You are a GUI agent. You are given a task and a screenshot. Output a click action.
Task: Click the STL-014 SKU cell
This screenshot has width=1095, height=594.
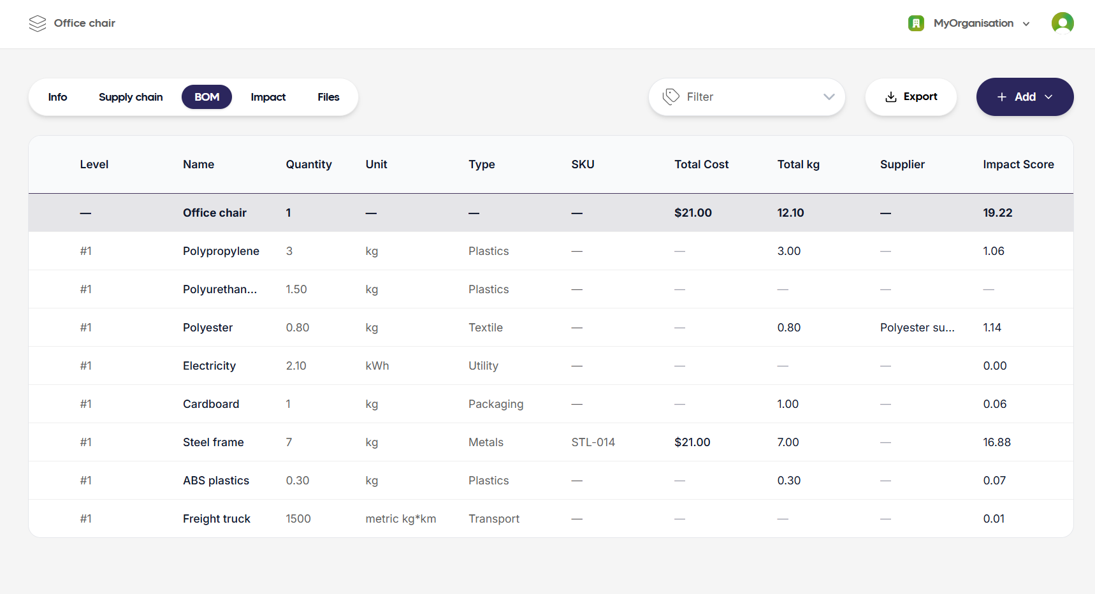(593, 442)
